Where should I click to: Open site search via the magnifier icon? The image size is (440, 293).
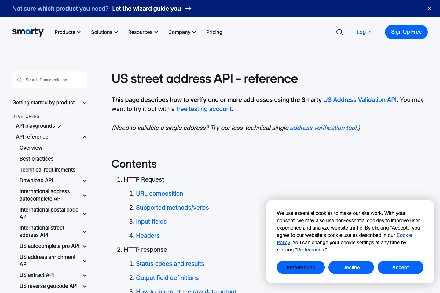(x=339, y=32)
